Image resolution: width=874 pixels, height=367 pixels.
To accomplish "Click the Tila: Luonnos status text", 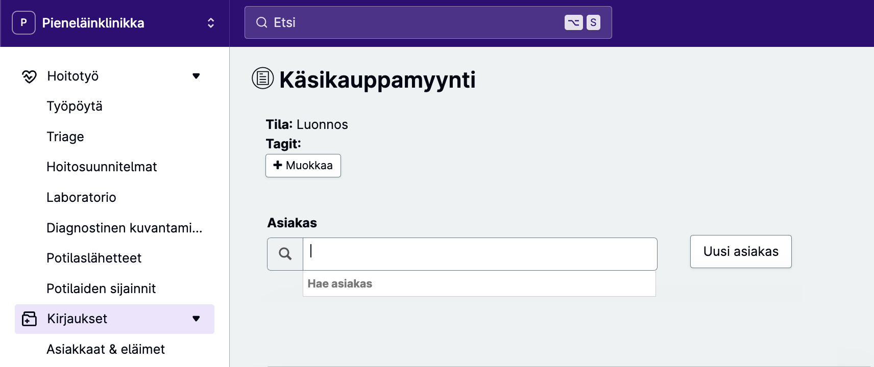I will click(x=307, y=124).
